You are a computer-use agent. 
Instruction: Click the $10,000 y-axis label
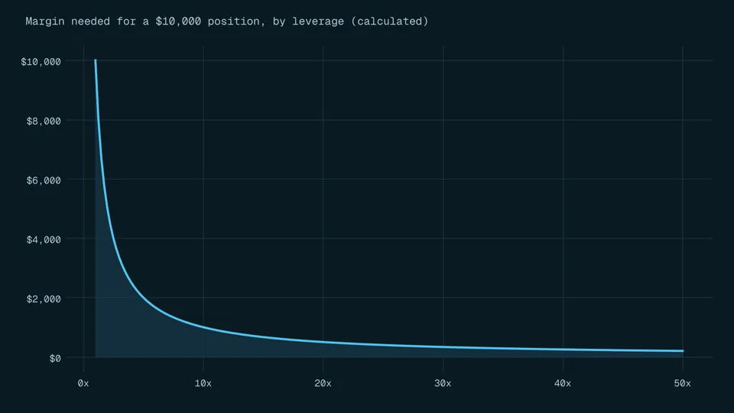(41, 62)
